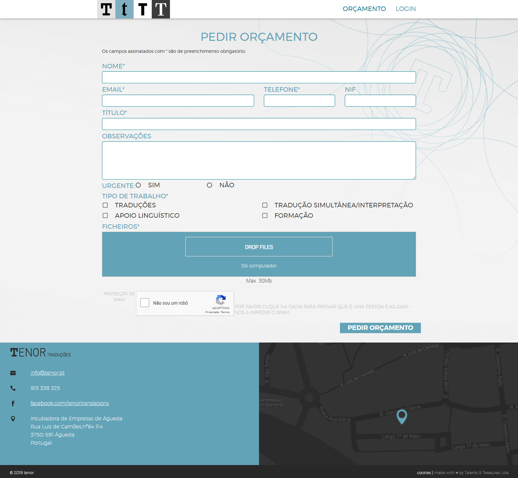Click LOGIN in the top navigation
518x478 pixels.
[x=406, y=9]
